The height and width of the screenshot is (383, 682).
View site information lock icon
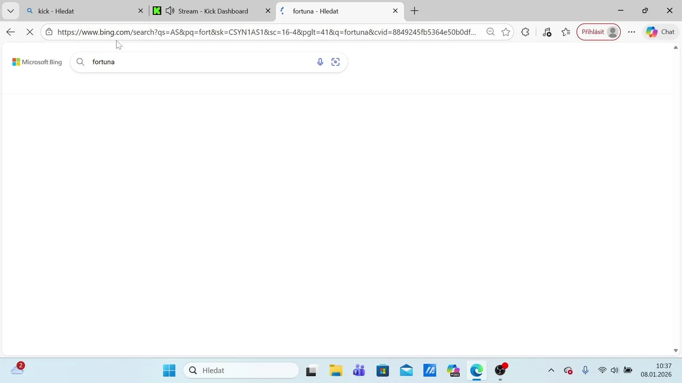click(x=49, y=32)
